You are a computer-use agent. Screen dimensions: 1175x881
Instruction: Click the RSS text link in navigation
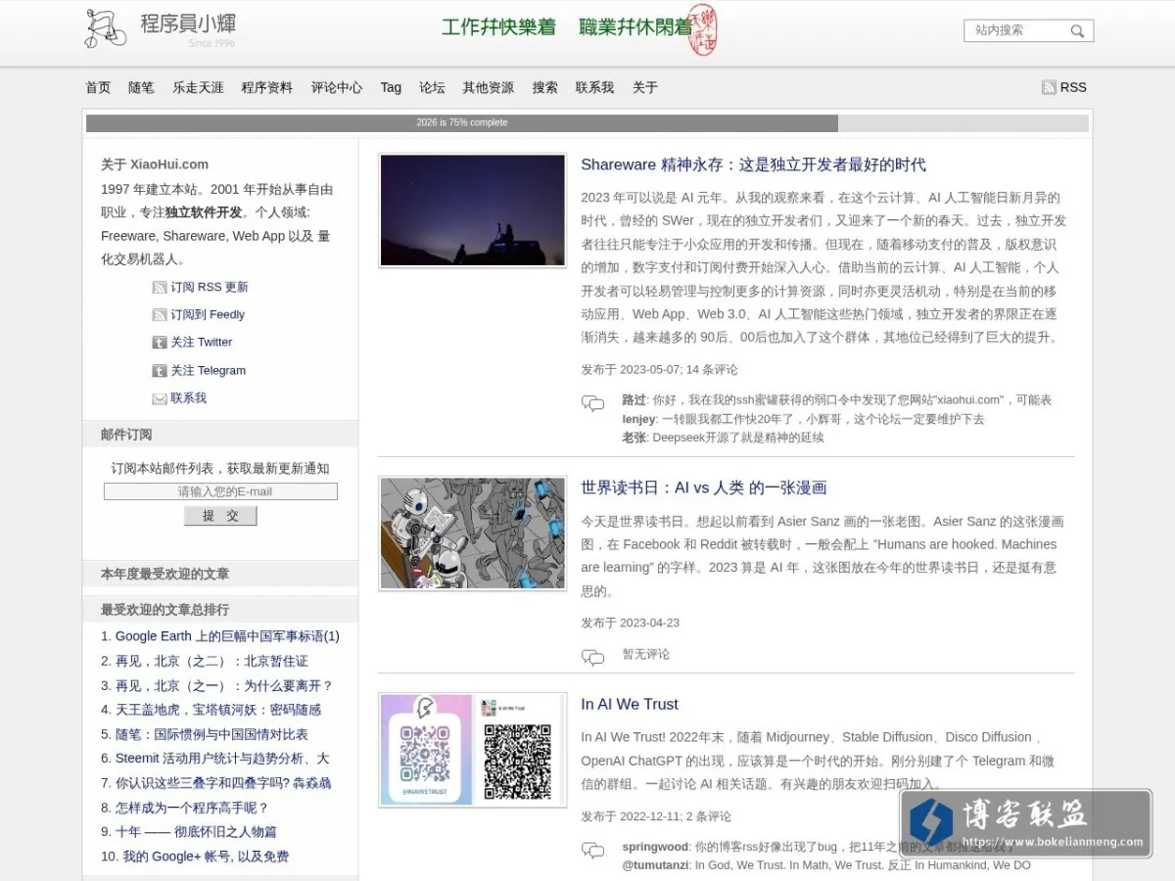(1073, 87)
